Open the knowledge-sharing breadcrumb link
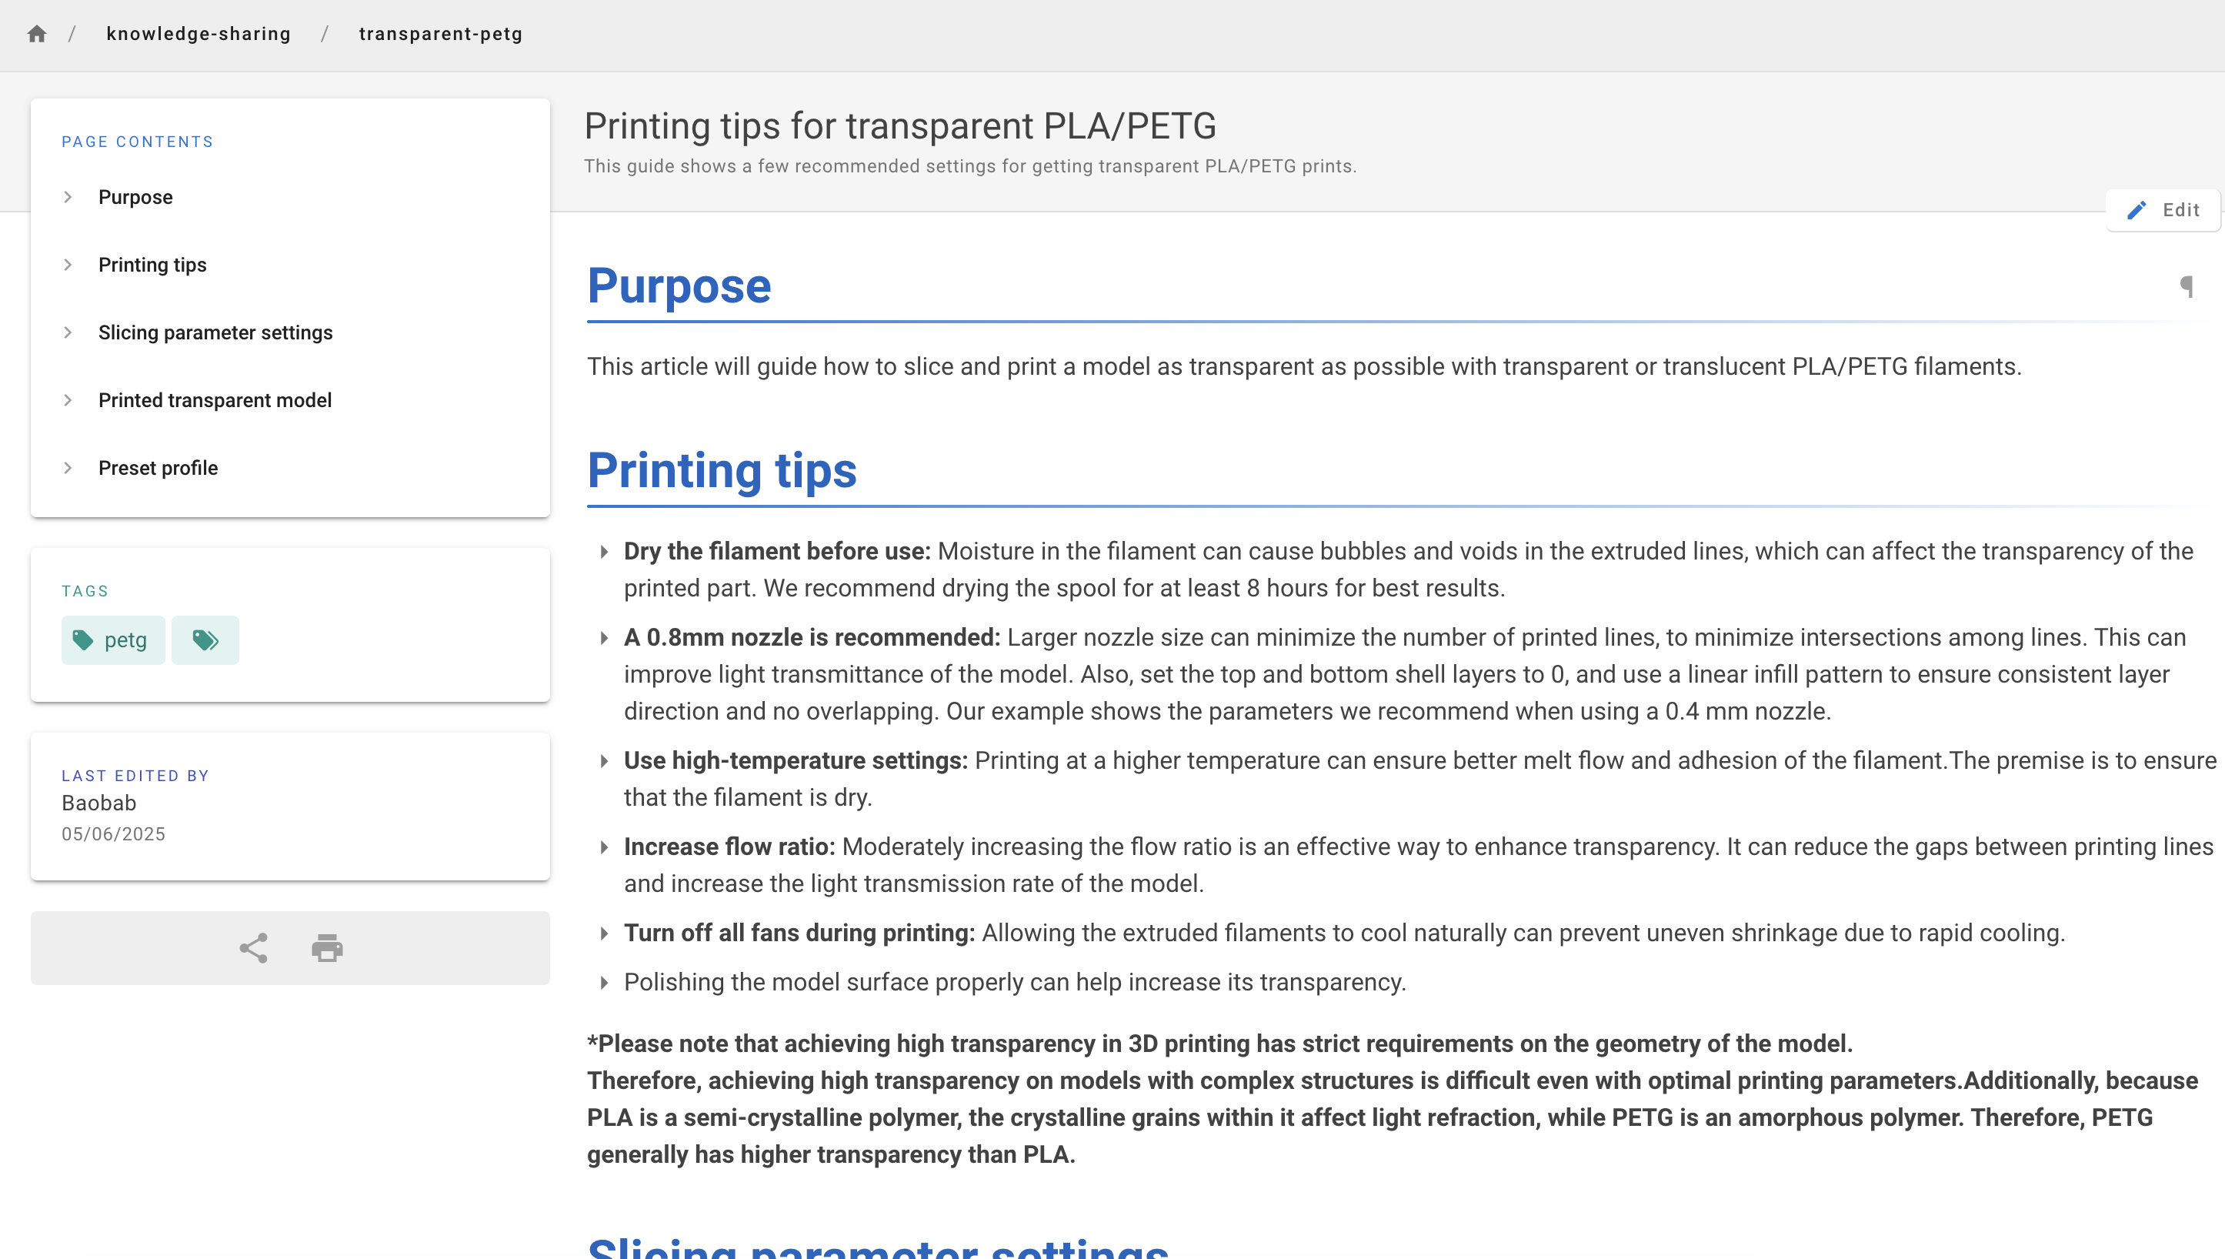This screenshot has width=2225, height=1259. pos(198,34)
